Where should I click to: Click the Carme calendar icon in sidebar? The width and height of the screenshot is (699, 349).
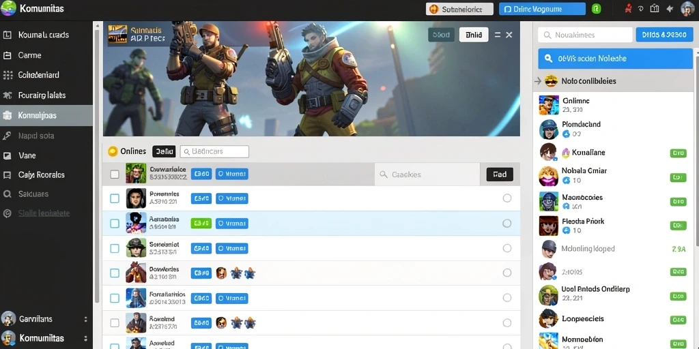[x=7, y=56]
